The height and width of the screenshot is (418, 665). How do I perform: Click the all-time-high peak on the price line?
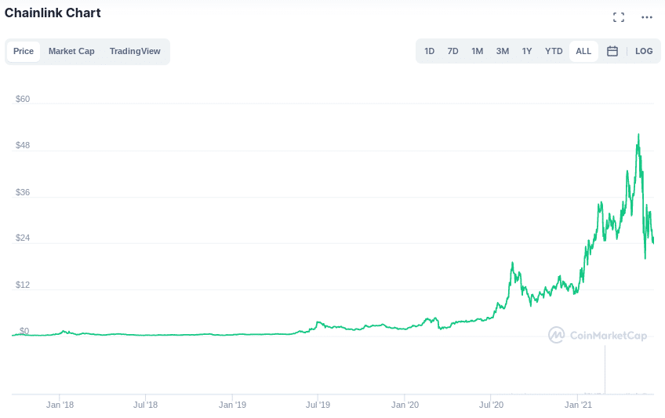point(638,135)
